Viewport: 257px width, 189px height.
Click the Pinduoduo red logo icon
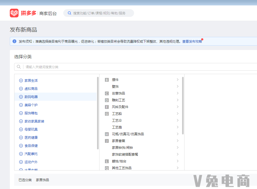point(14,13)
